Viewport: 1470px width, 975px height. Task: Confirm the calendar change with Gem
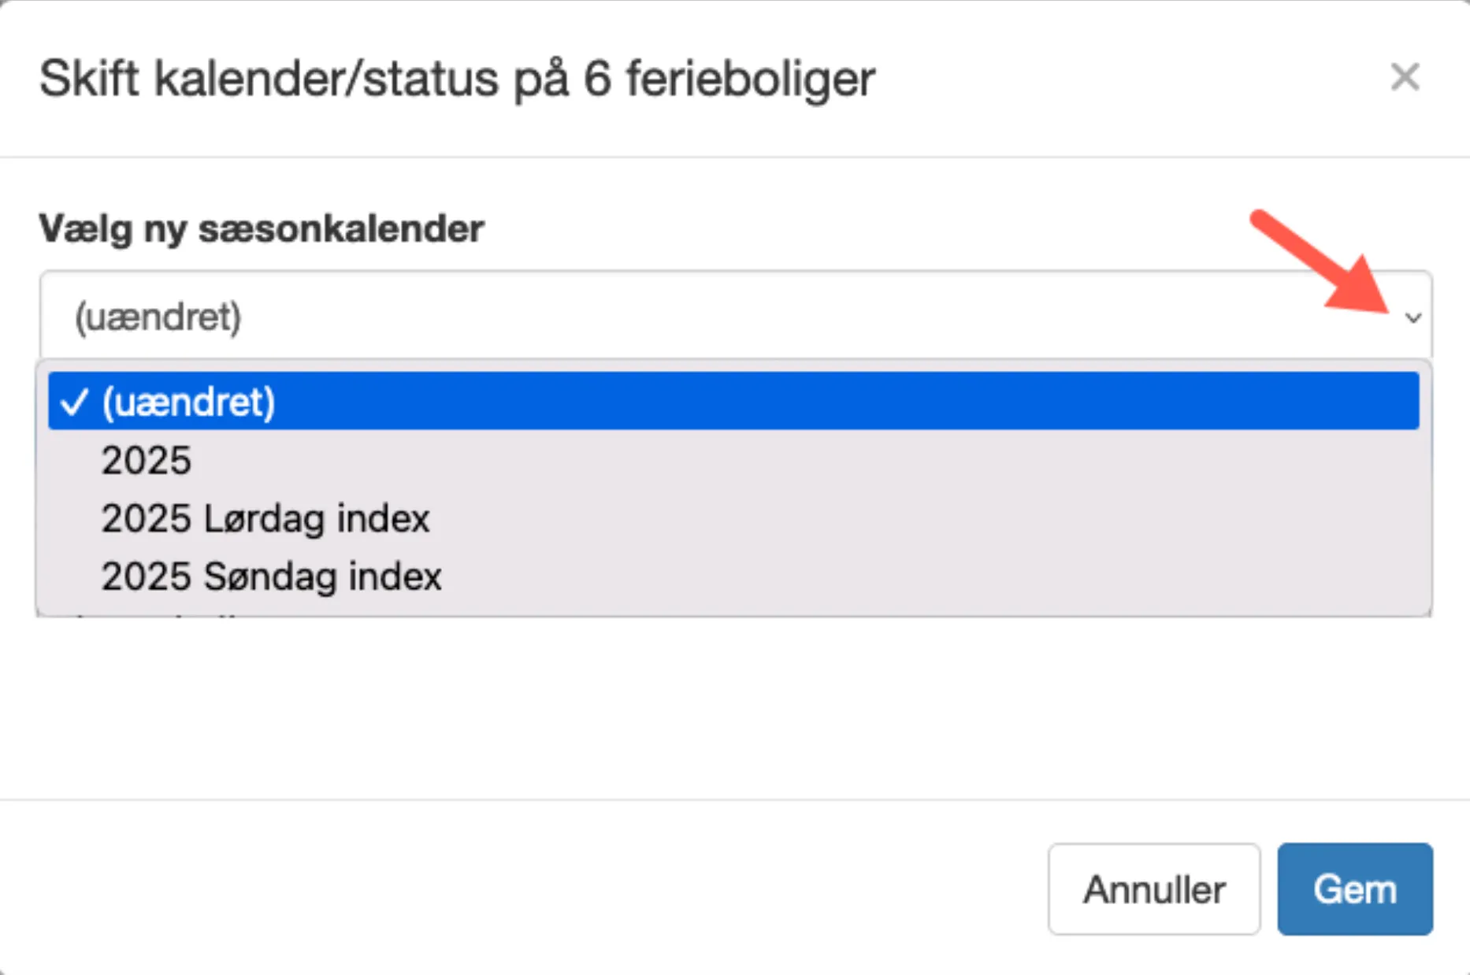point(1354,888)
